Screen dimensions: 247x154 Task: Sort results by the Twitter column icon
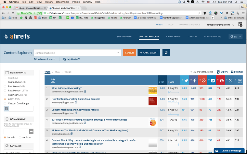pyautogui.click(x=186, y=81)
